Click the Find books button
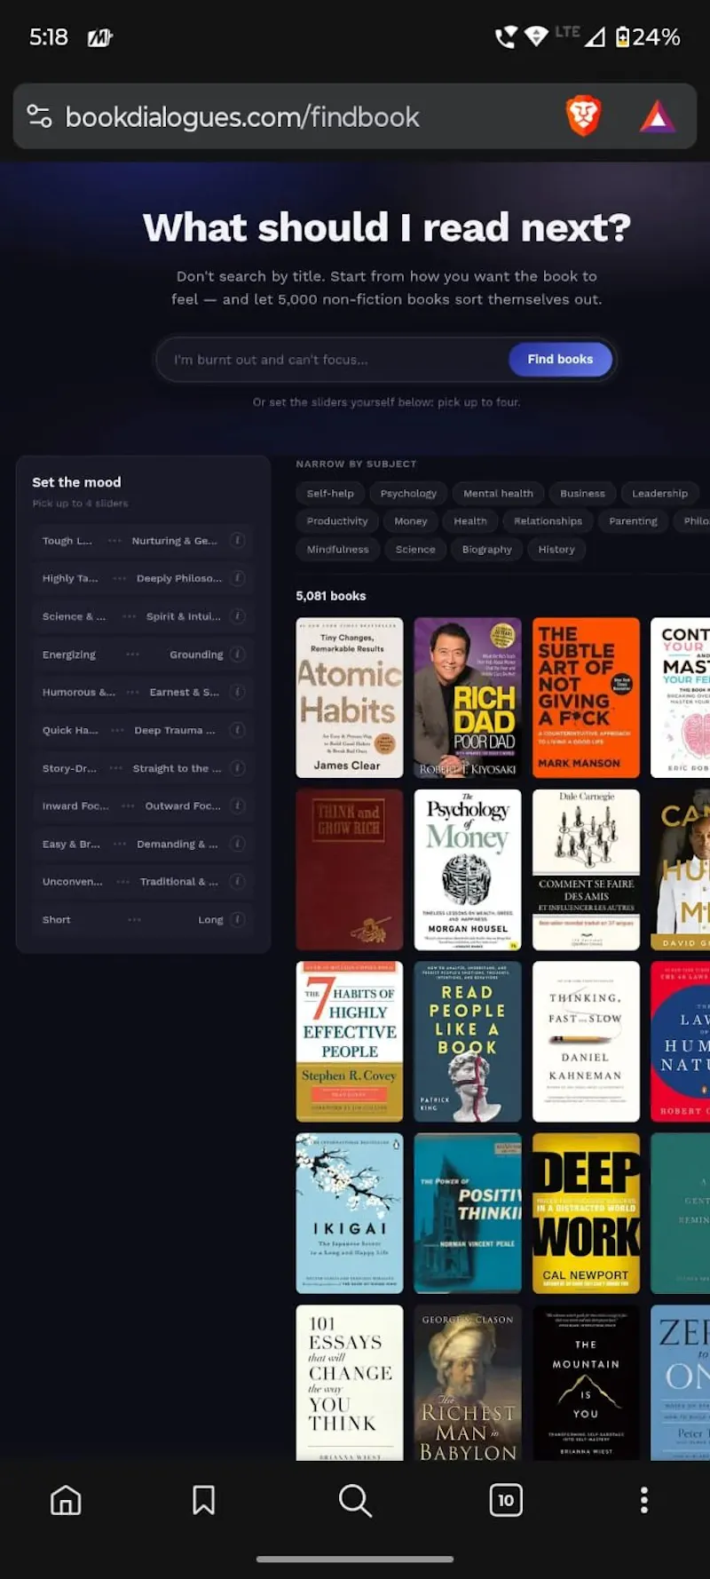The width and height of the screenshot is (710, 1579). [x=560, y=359]
